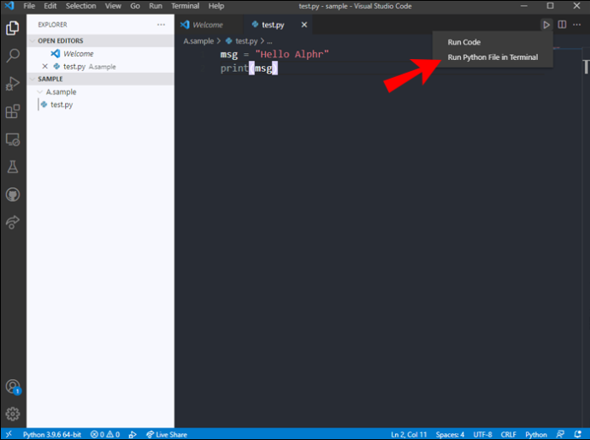590x440 pixels.
Task: Click UTF-8 encoding status
Action: pyautogui.click(x=482, y=434)
